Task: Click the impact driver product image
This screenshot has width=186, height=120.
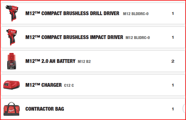Action: point(11,37)
